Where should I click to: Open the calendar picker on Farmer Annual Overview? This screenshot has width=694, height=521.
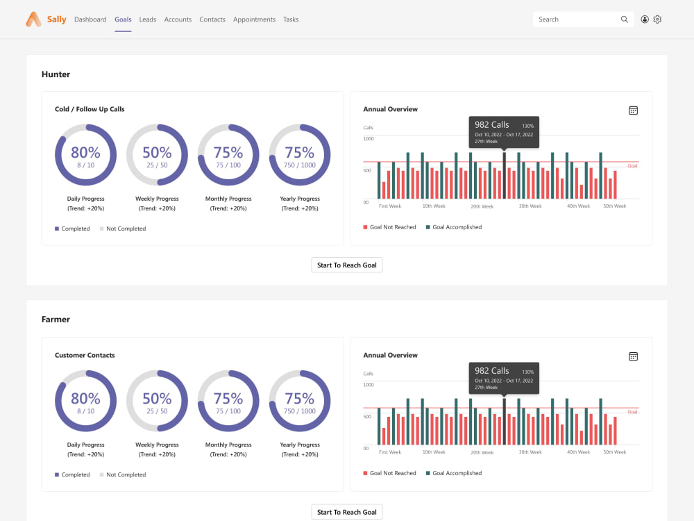tap(633, 356)
